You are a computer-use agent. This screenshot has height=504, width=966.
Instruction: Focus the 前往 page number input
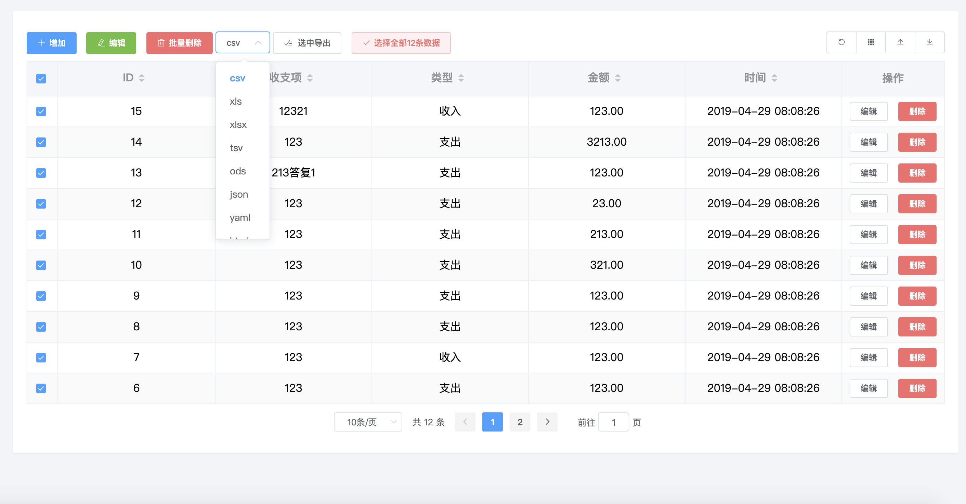click(614, 422)
